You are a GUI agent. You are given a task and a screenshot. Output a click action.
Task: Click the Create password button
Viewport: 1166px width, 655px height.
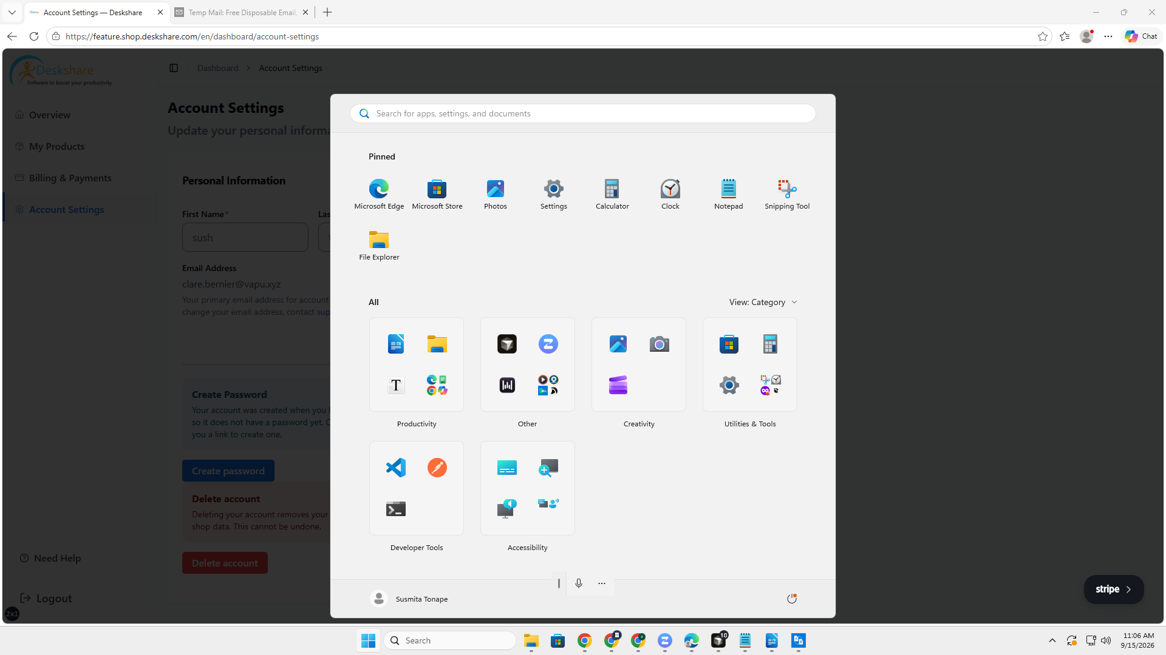point(228,471)
